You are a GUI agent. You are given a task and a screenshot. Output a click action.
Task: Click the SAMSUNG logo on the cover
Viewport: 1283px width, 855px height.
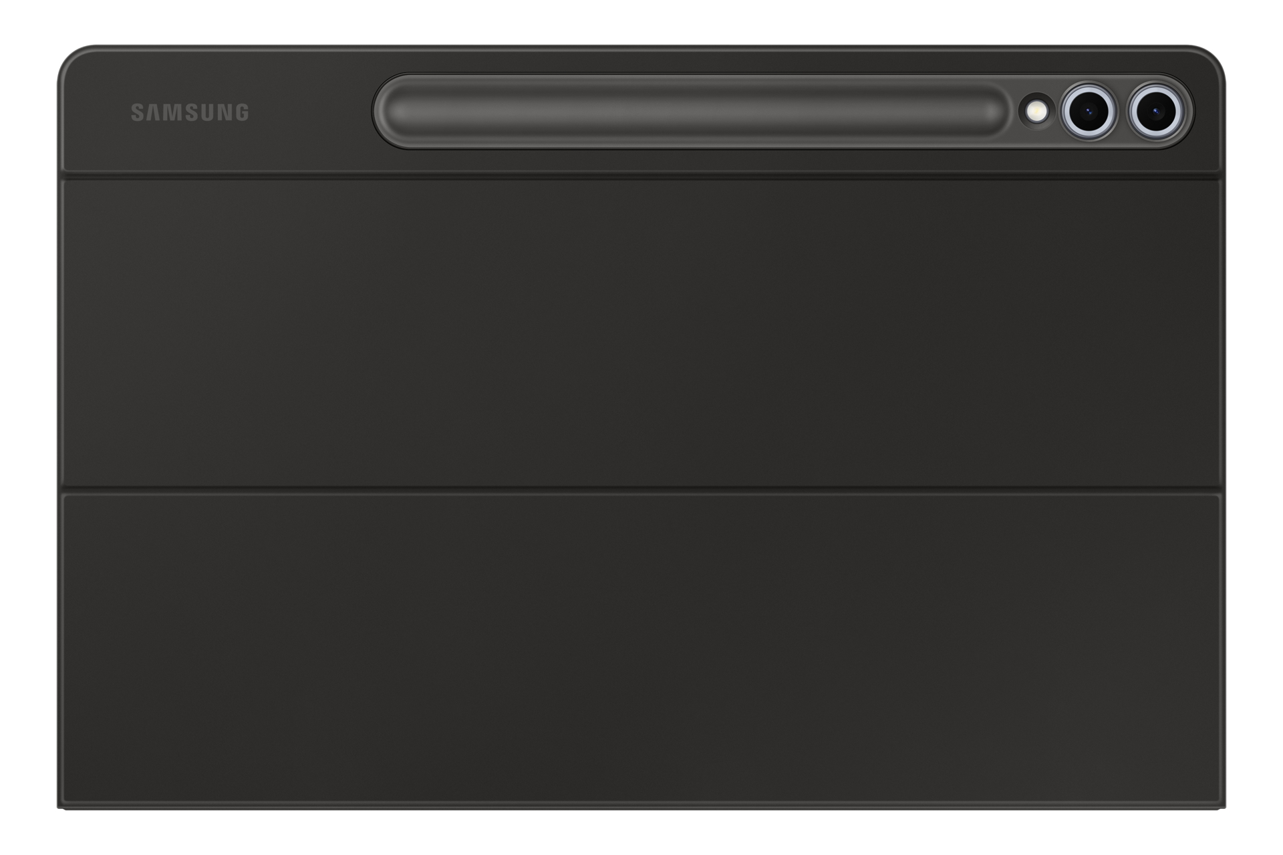tap(190, 112)
